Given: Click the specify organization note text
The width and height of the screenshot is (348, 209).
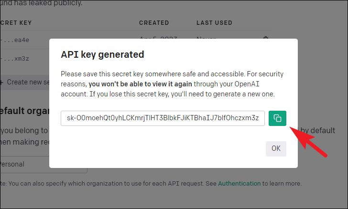Looking at the screenshot, I should [x=151, y=184].
